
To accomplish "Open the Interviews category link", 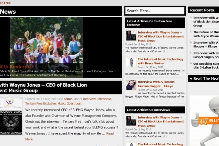I will coord(104,99).
